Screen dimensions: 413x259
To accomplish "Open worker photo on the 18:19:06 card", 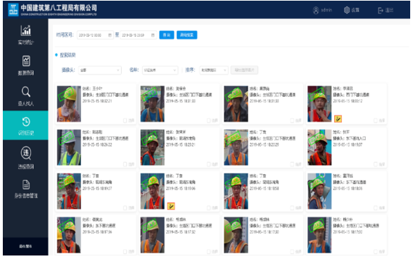I will click(x=153, y=191).
